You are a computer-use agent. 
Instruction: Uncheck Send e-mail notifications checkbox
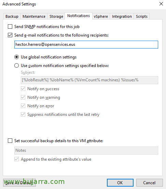pyautogui.click(x=10, y=35)
